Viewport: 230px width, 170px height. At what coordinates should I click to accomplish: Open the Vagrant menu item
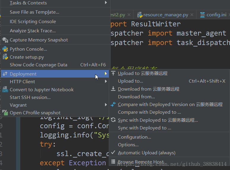55,105
